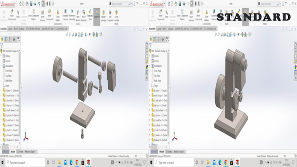Click the Rebuild traffic-light icon in the exploded-view window
The image size is (297, 167).
click(x=47, y=3)
